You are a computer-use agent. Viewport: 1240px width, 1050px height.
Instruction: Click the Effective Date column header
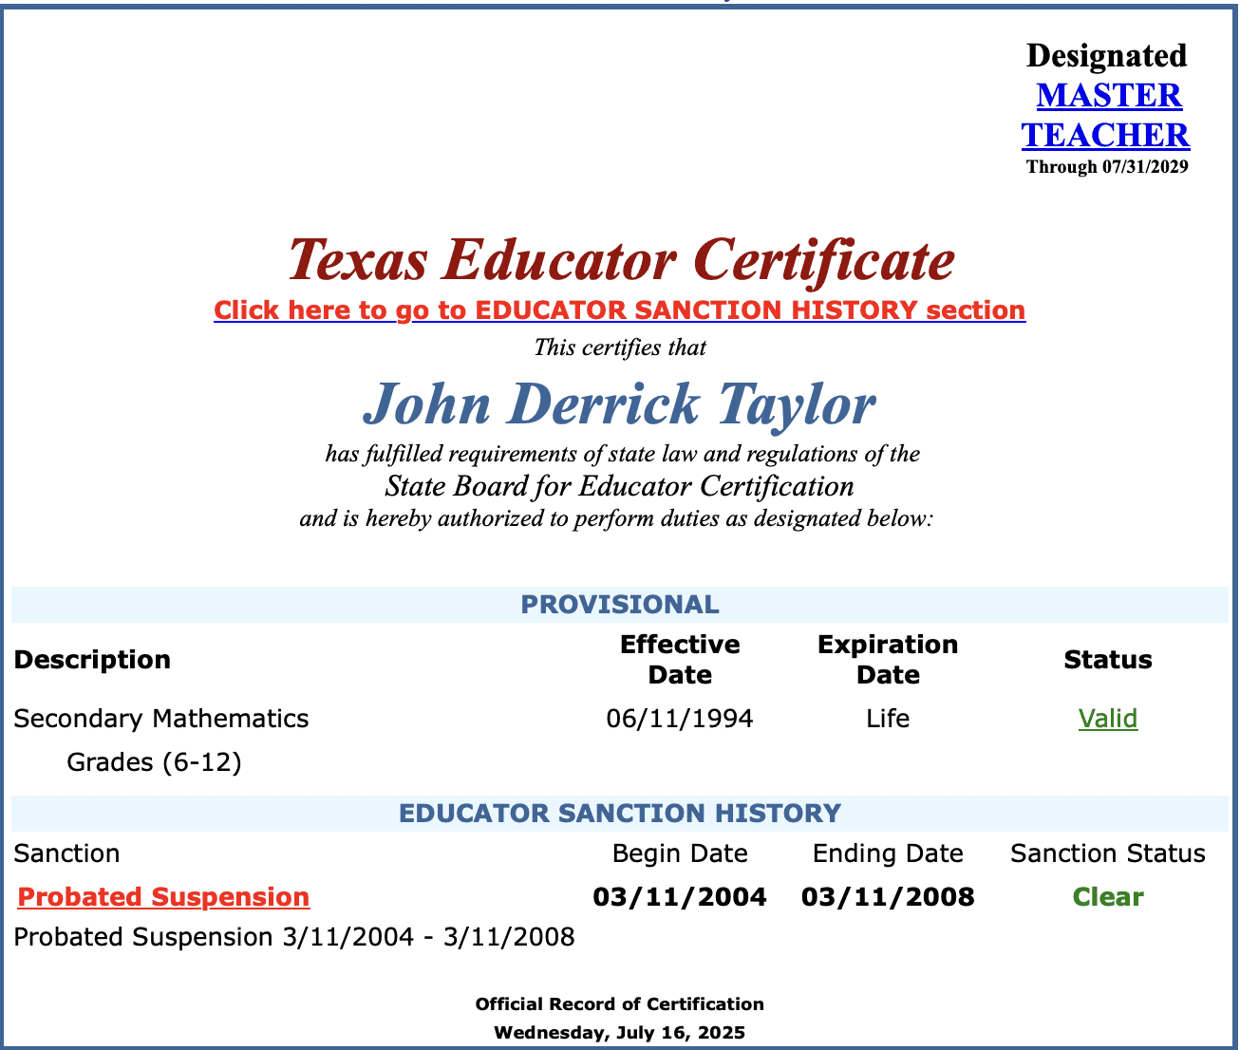click(x=679, y=660)
